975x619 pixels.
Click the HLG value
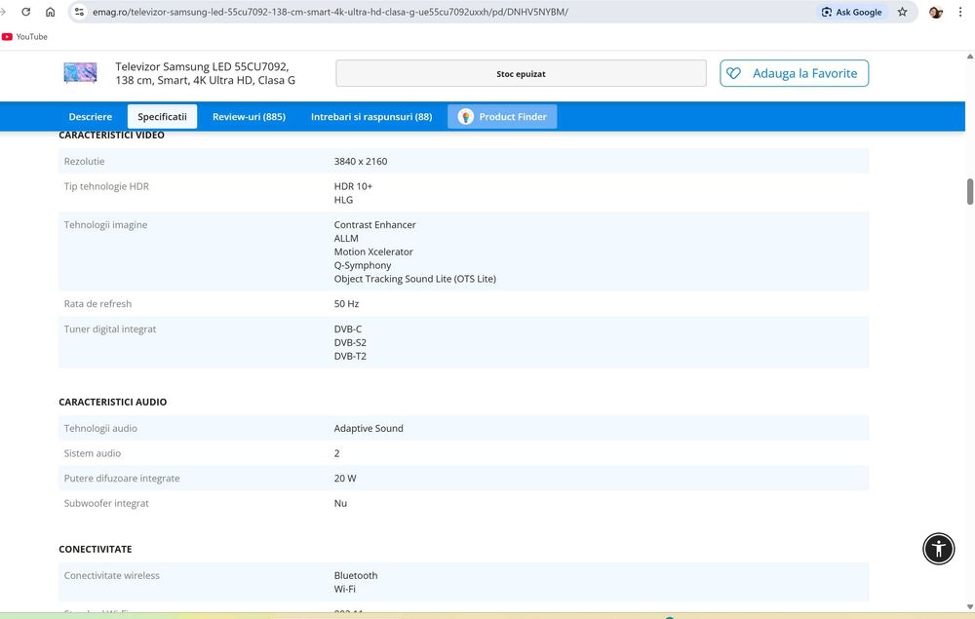coord(343,200)
